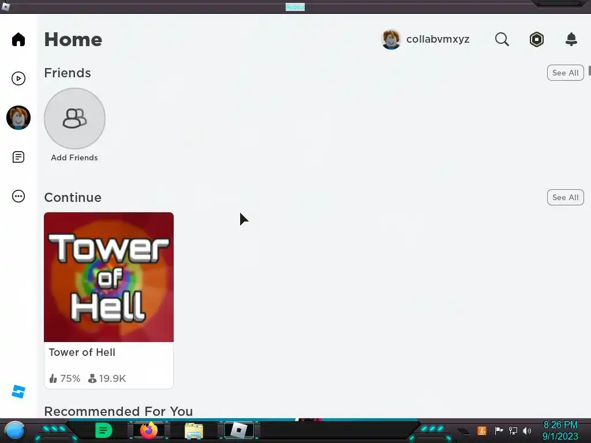
Task: Click the Continue section heading
Action: 73,197
